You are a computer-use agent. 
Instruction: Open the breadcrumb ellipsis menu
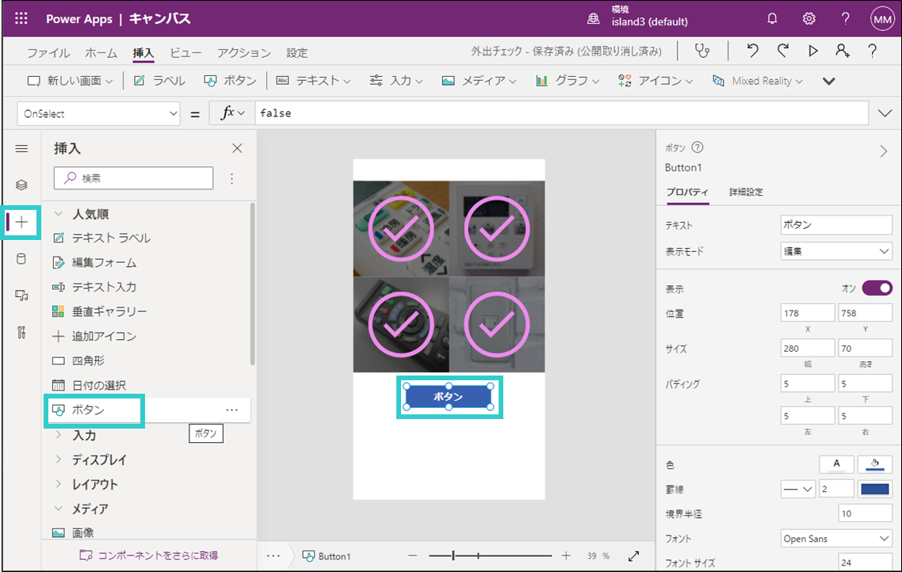point(273,556)
